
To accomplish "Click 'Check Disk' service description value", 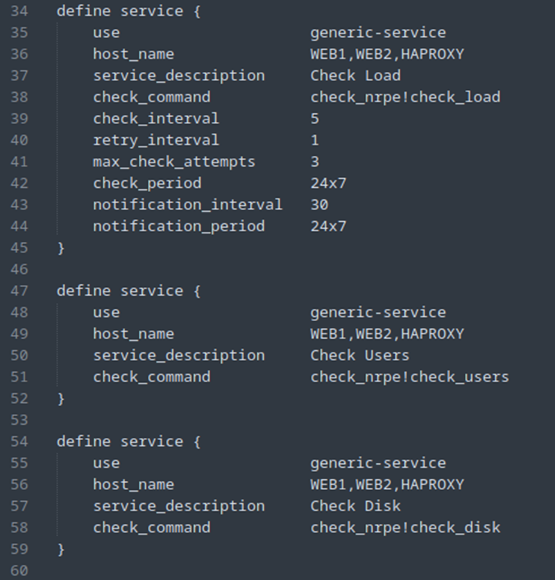I will [x=355, y=506].
